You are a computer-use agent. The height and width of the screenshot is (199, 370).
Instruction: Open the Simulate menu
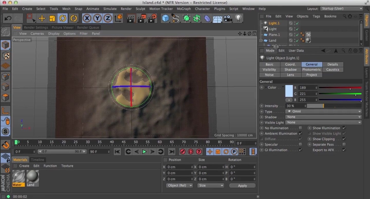(110, 9)
